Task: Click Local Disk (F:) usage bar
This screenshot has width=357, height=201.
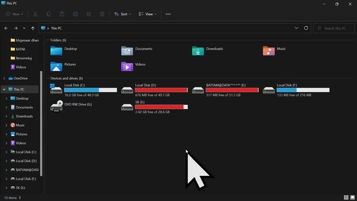Action: coord(303,90)
